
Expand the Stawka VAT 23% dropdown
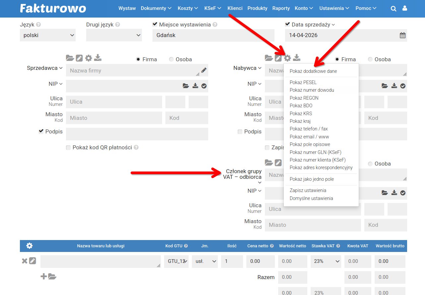(326, 261)
